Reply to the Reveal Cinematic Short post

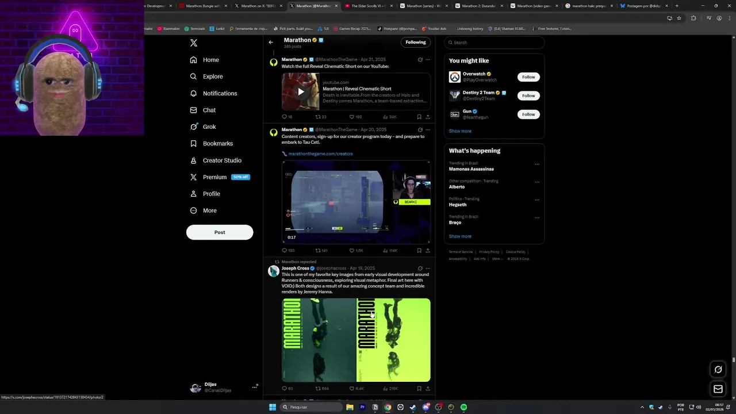[286, 117]
